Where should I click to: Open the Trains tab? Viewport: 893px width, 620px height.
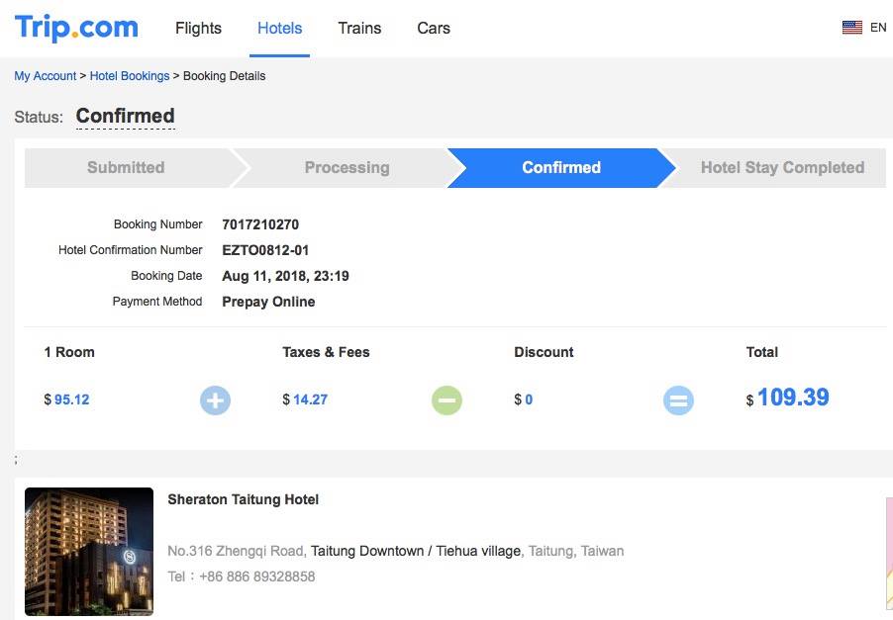coord(359,28)
